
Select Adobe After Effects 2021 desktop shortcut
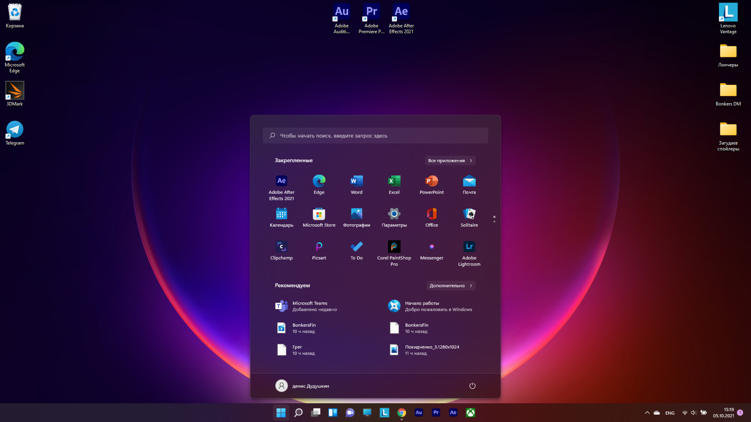(x=401, y=19)
